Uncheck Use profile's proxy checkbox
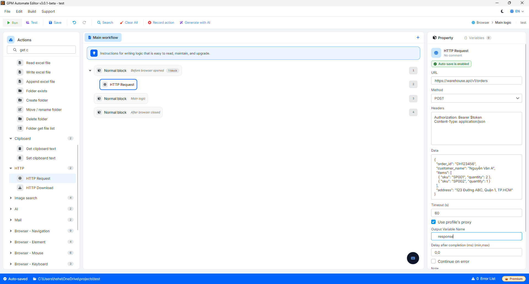Viewport: 529px width, 284px height. click(433, 222)
